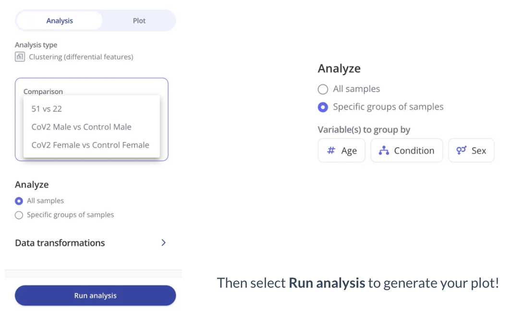Click the gender symbols icon on Sex
Screen dimensions: 512x316
pos(462,150)
